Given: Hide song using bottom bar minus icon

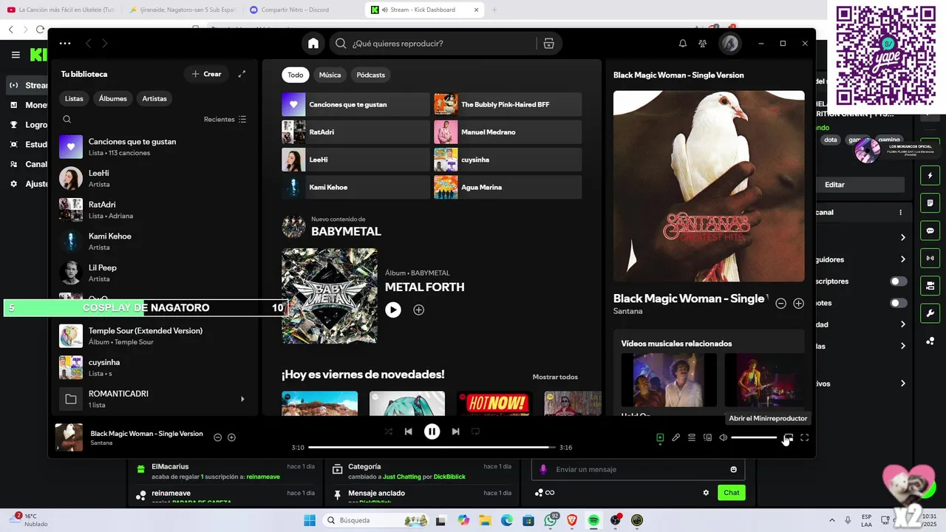Looking at the screenshot, I should point(217,437).
